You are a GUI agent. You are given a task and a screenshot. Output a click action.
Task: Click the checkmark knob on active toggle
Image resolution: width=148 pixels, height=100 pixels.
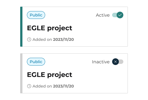120,15
